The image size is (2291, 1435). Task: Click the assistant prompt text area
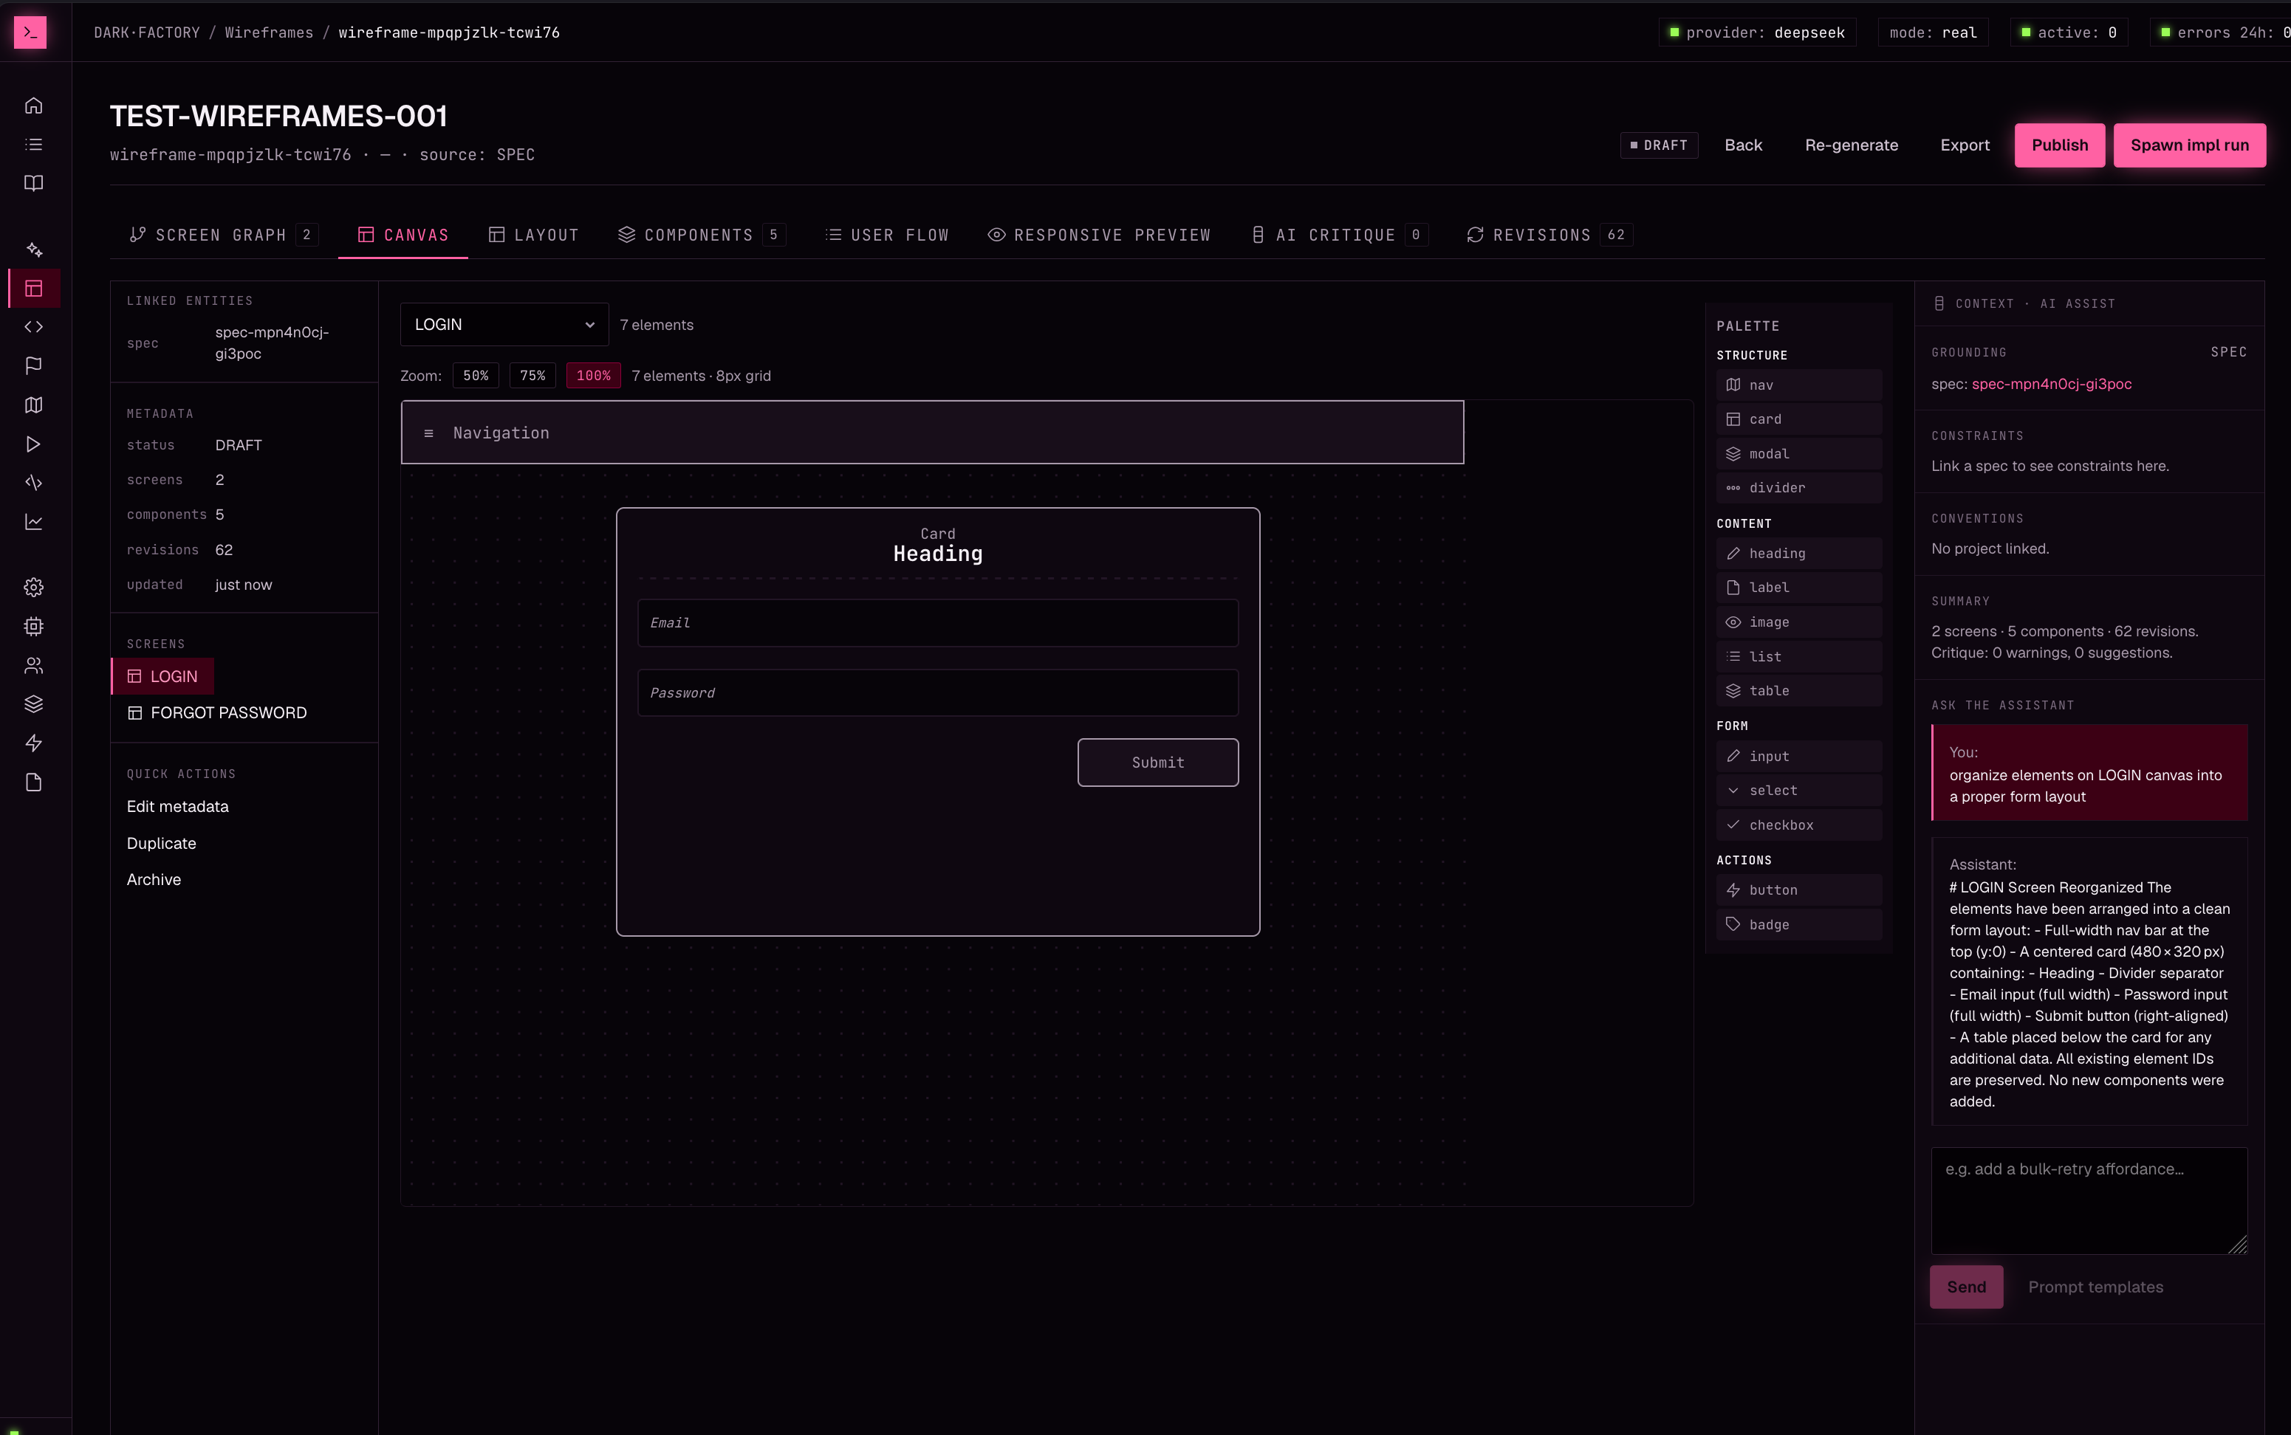2089,1200
